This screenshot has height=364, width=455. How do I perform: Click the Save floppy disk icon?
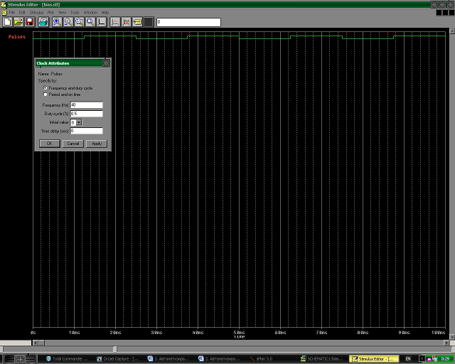pos(29,22)
